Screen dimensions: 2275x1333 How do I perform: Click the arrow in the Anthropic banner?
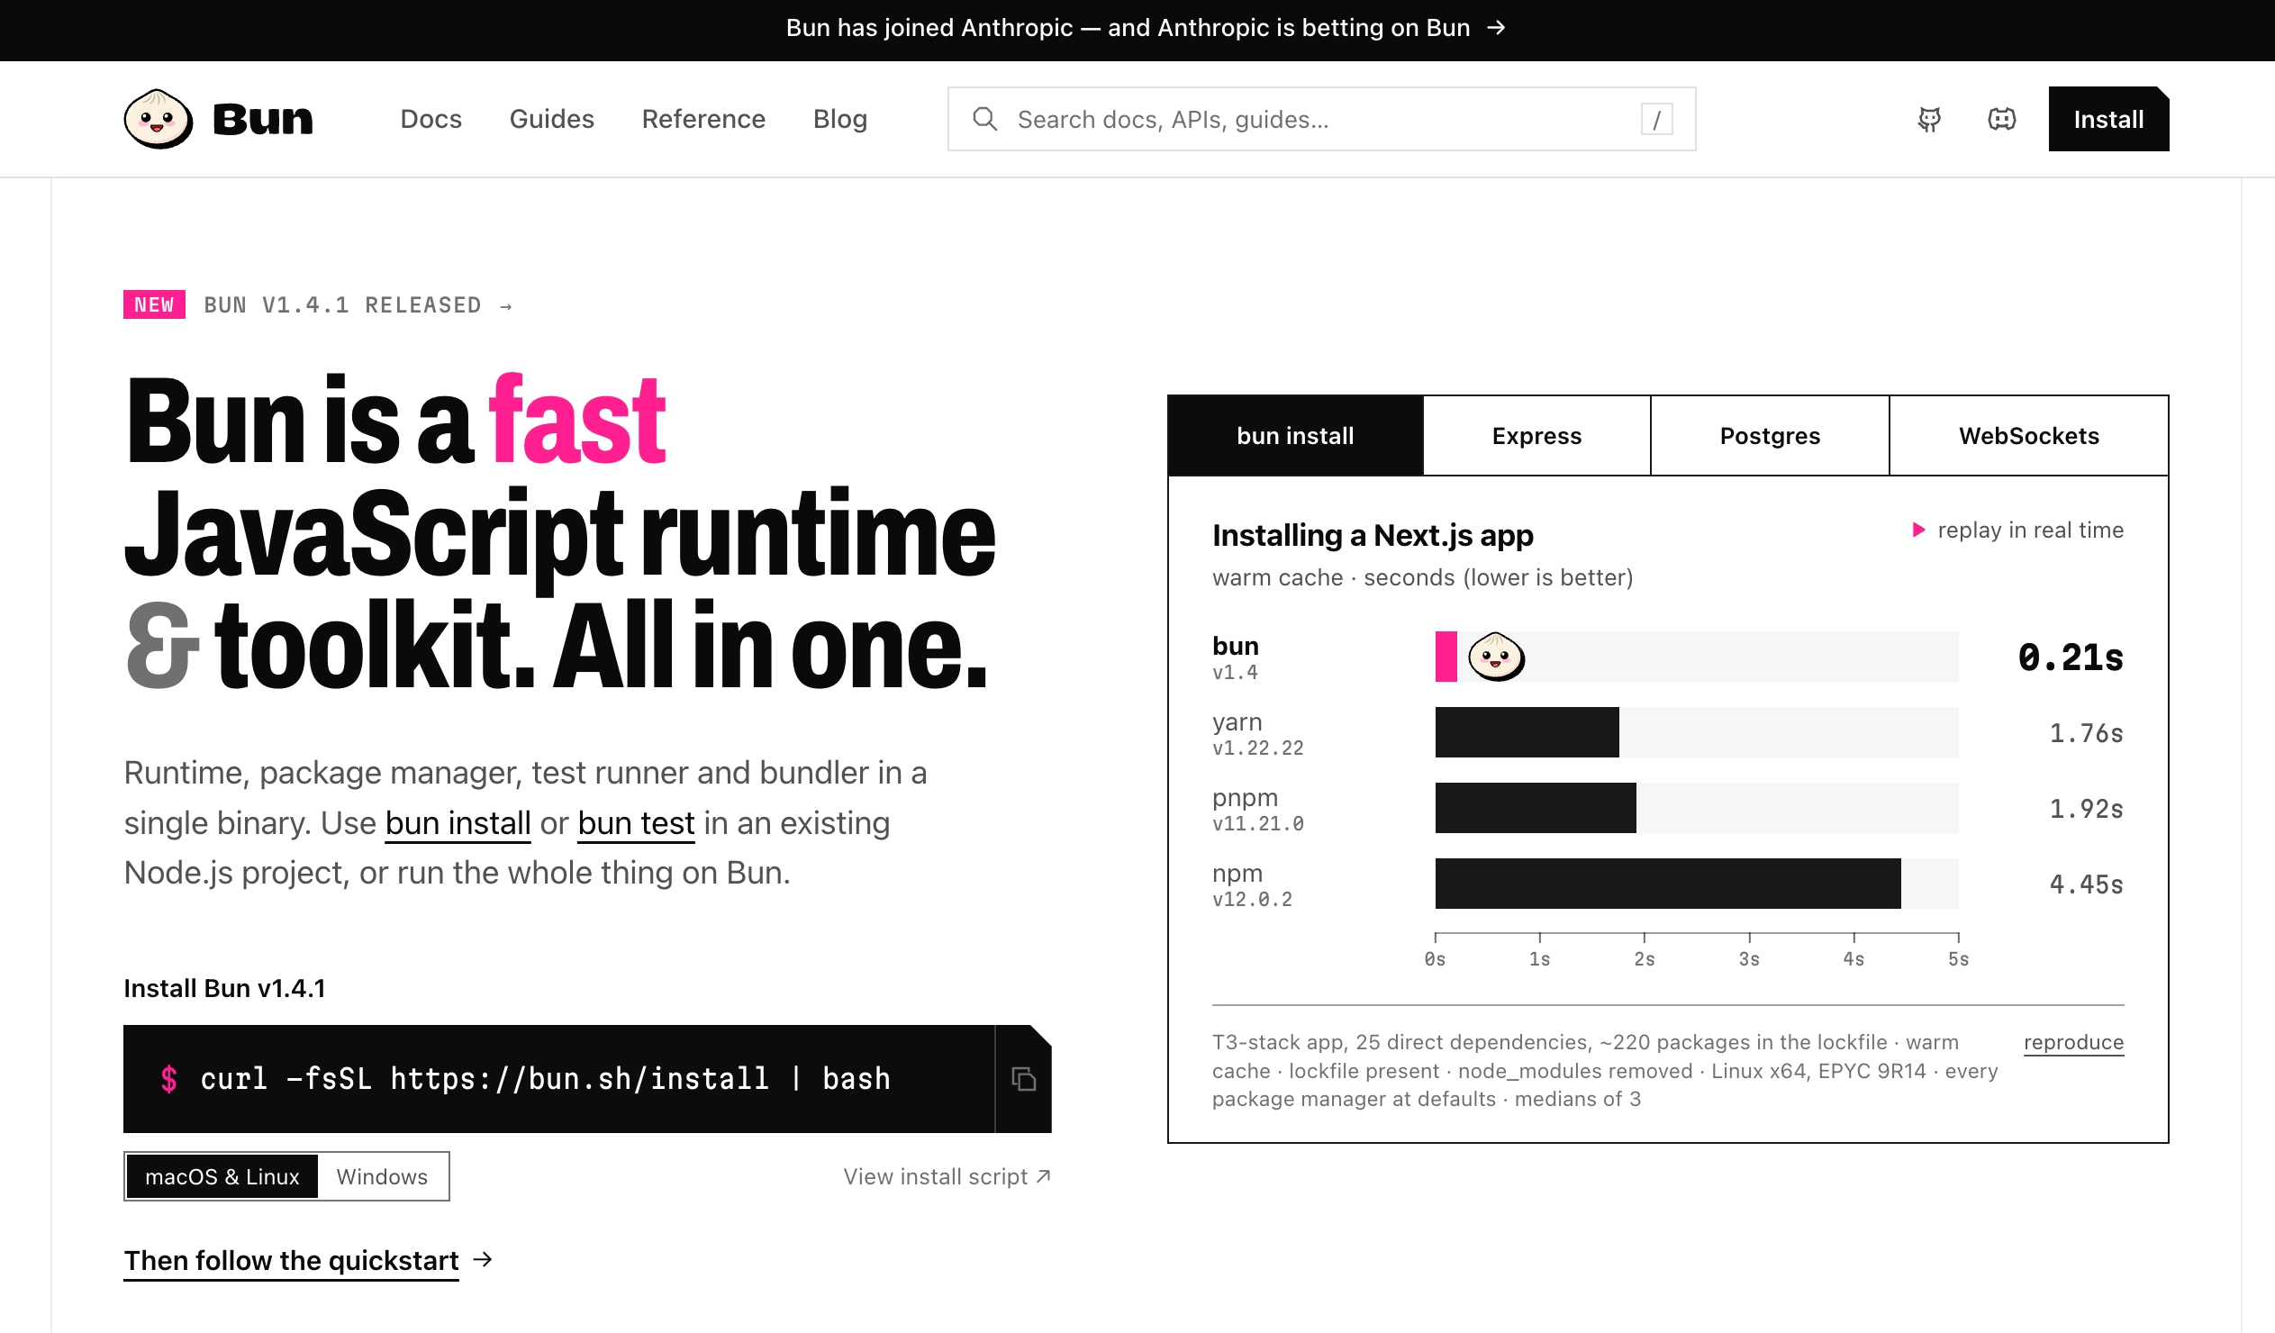coord(1496,28)
